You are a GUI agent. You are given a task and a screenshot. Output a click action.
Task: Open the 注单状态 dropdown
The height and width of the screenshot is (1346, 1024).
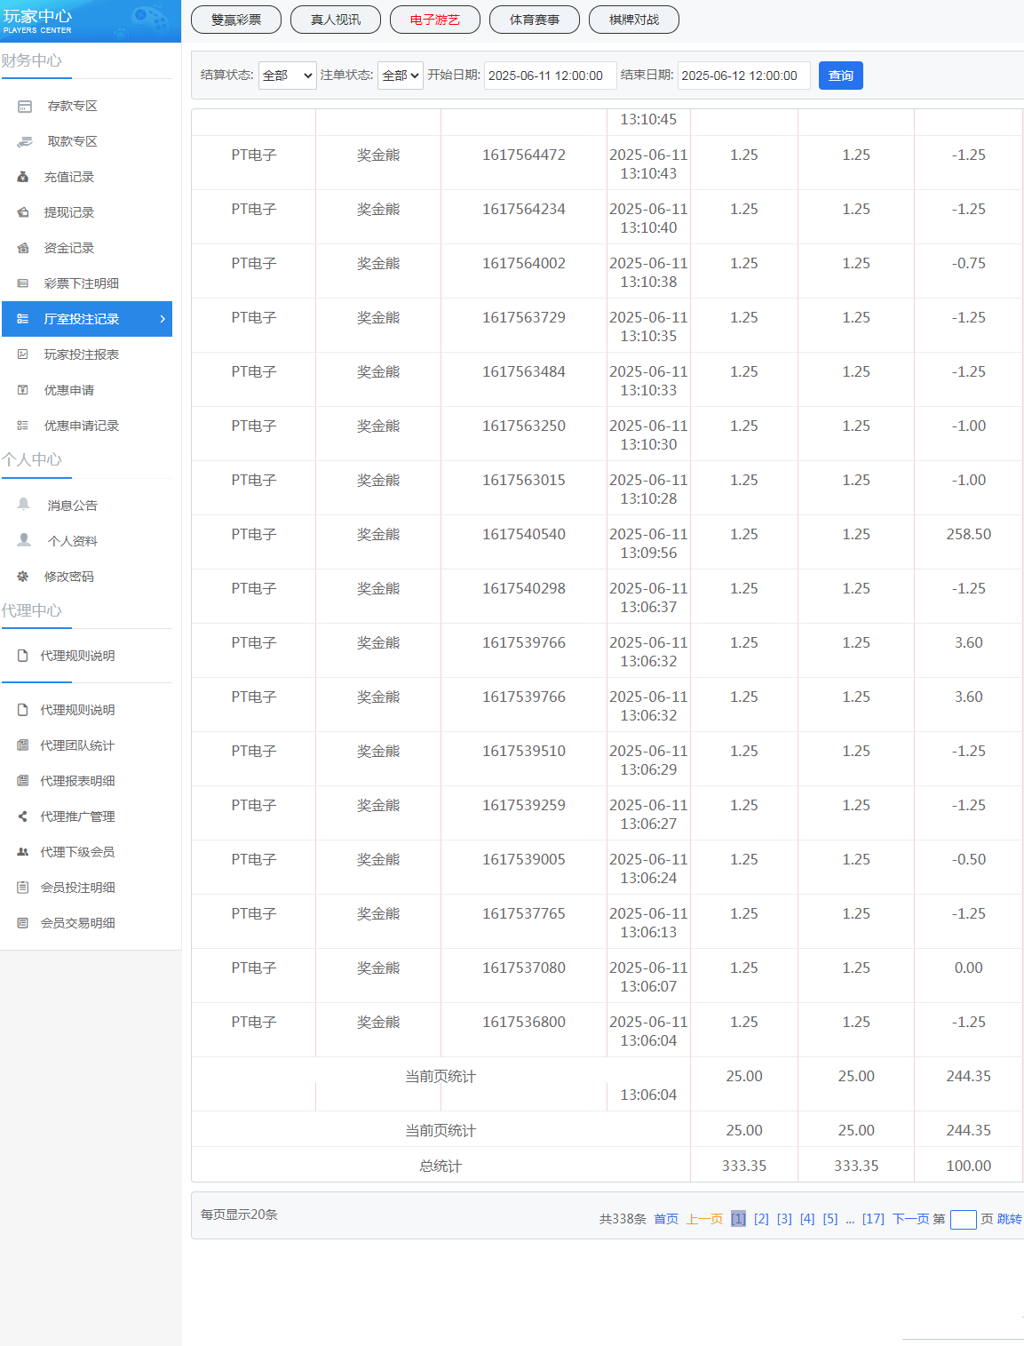pyautogui.click(x=400, y=76)
